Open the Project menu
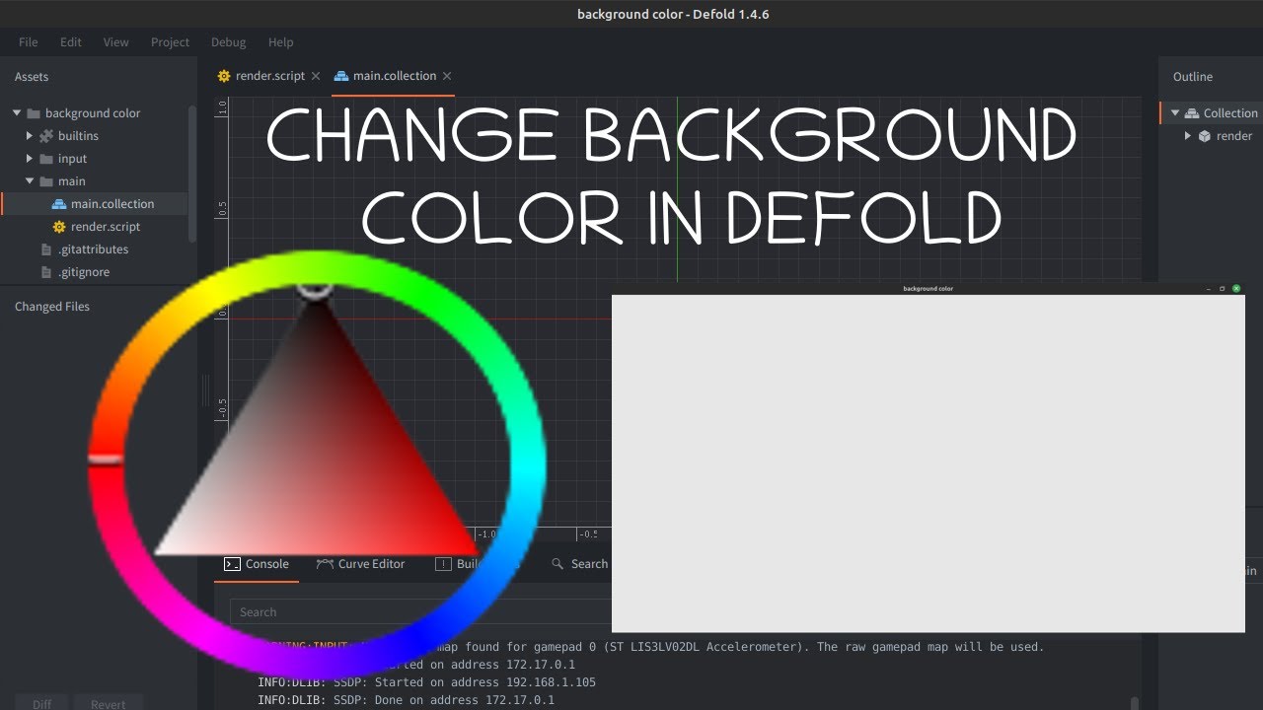The image size is (1263, 710). click(x=170, y=42)
